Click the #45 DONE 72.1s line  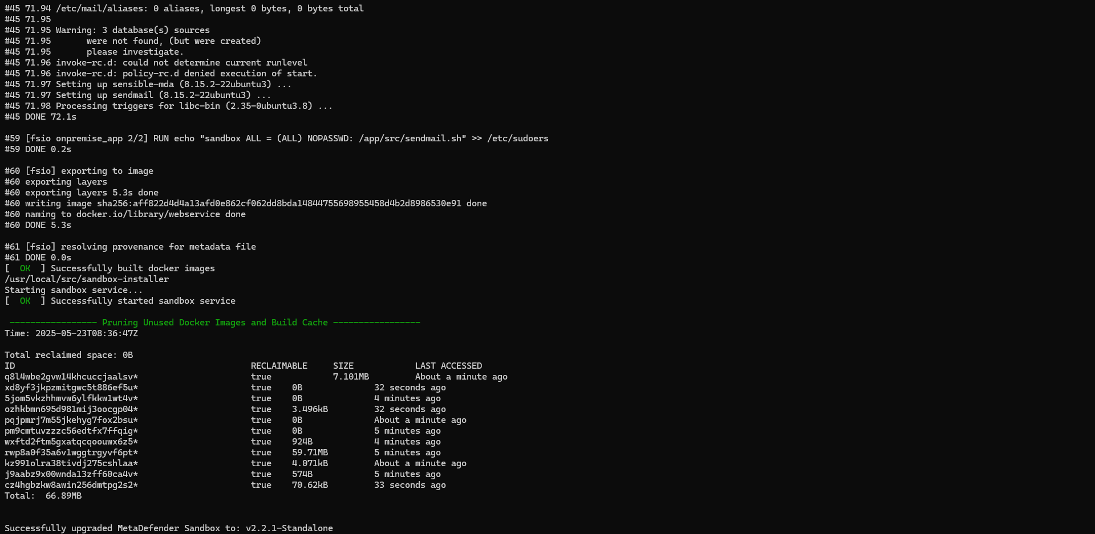click(40, 117)
